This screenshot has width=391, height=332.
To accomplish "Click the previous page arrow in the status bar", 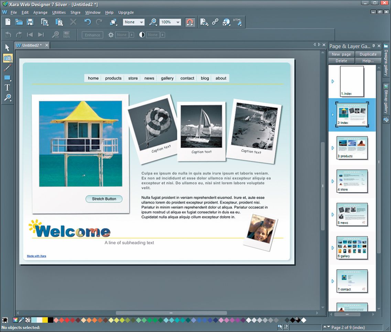I will [x=325, y=327].
